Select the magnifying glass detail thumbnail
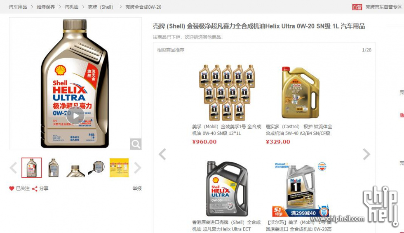The image size is (404, 233). (x=97, y=168)
